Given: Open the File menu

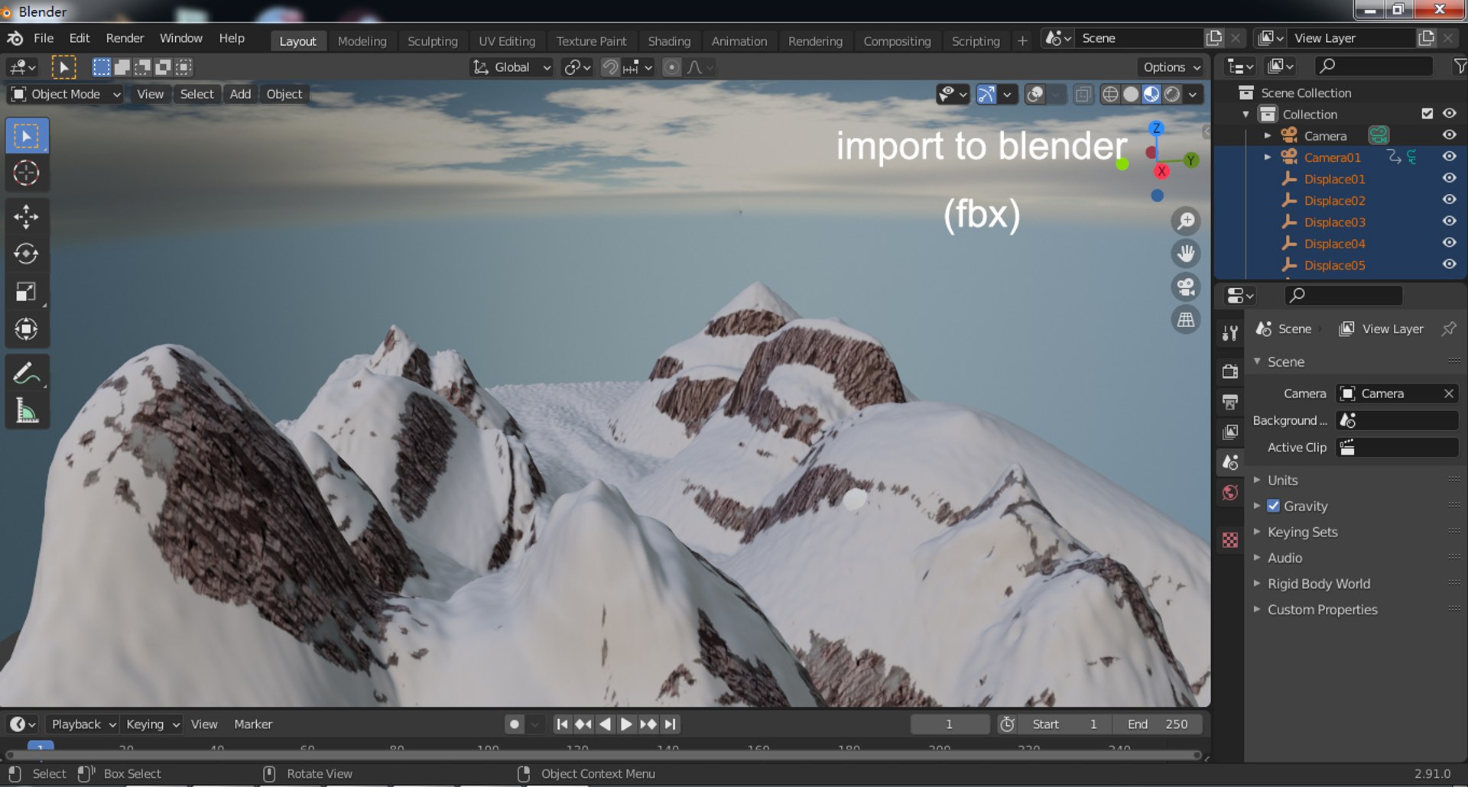Looking at the screenshot, I should pyautogui.click(x=44, y=38).
